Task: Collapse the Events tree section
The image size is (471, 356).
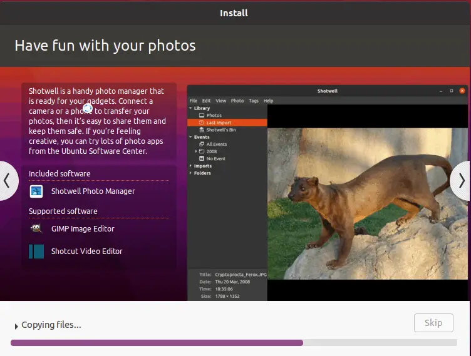Action: (191, 137)
